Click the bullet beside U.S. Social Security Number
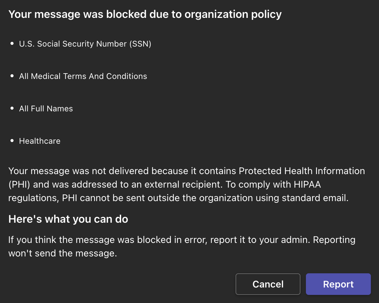This screenshot has height=303, width=379. click(13, 44)
